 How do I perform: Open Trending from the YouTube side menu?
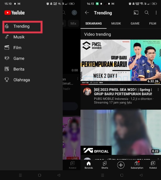click(22, 26)
